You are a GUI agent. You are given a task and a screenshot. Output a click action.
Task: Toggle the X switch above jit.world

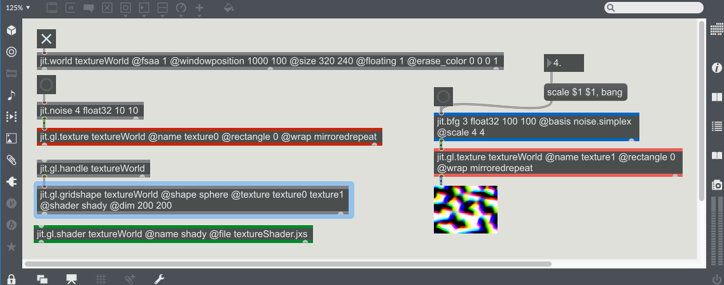tap(46, 39)
